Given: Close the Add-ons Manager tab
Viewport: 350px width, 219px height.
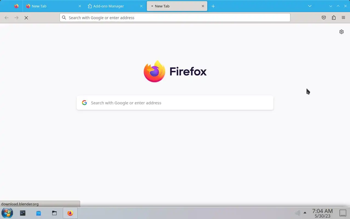Looking at the screenshot, I should 141,6.
